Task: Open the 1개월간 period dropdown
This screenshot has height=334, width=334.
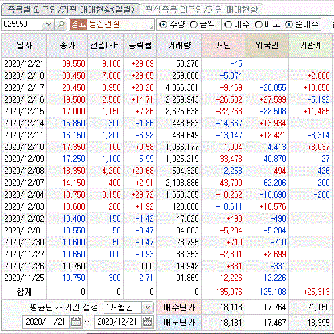Action: 147,307
